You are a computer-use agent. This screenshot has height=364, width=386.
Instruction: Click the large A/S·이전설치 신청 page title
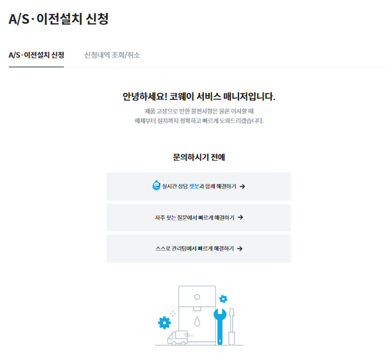(58, 19)
